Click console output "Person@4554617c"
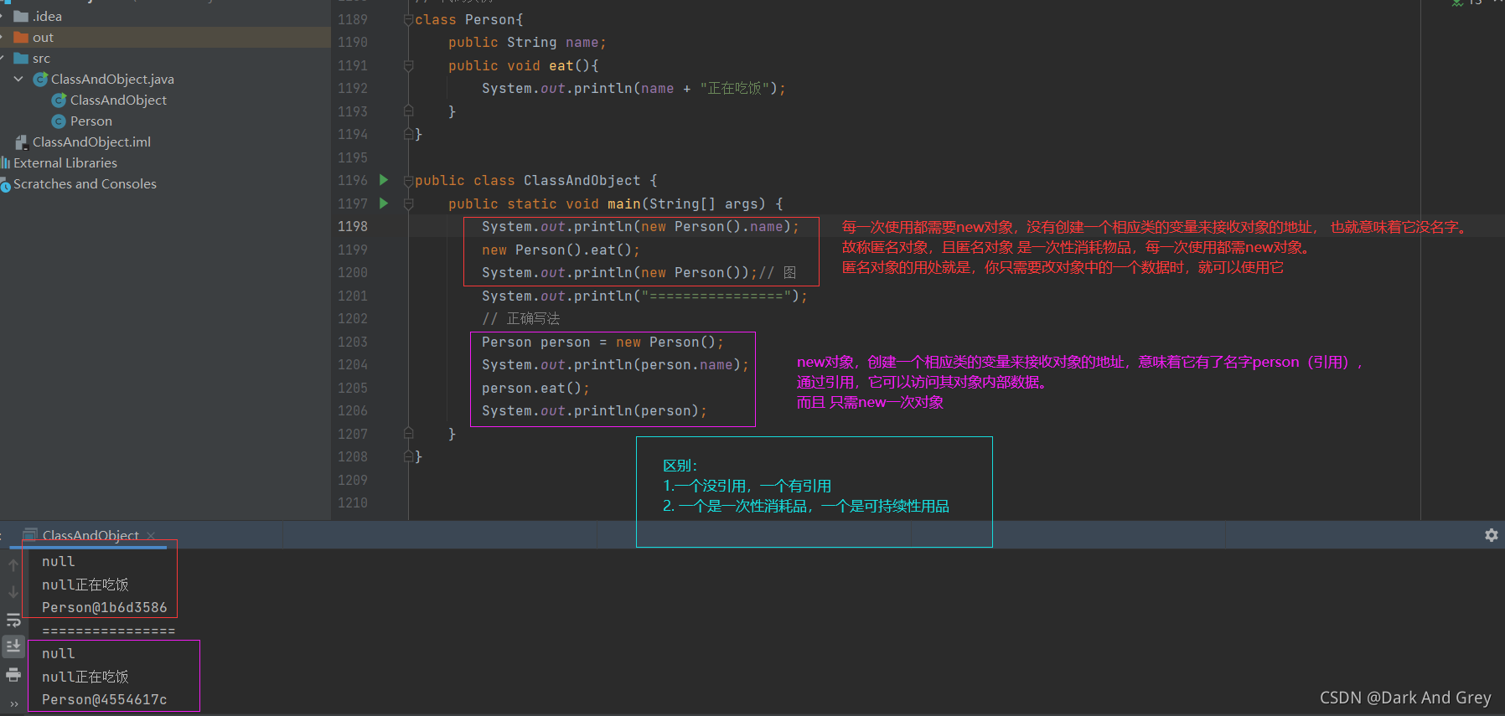The width and height of the screenshot is (1505, 716). tap(104, 699)
